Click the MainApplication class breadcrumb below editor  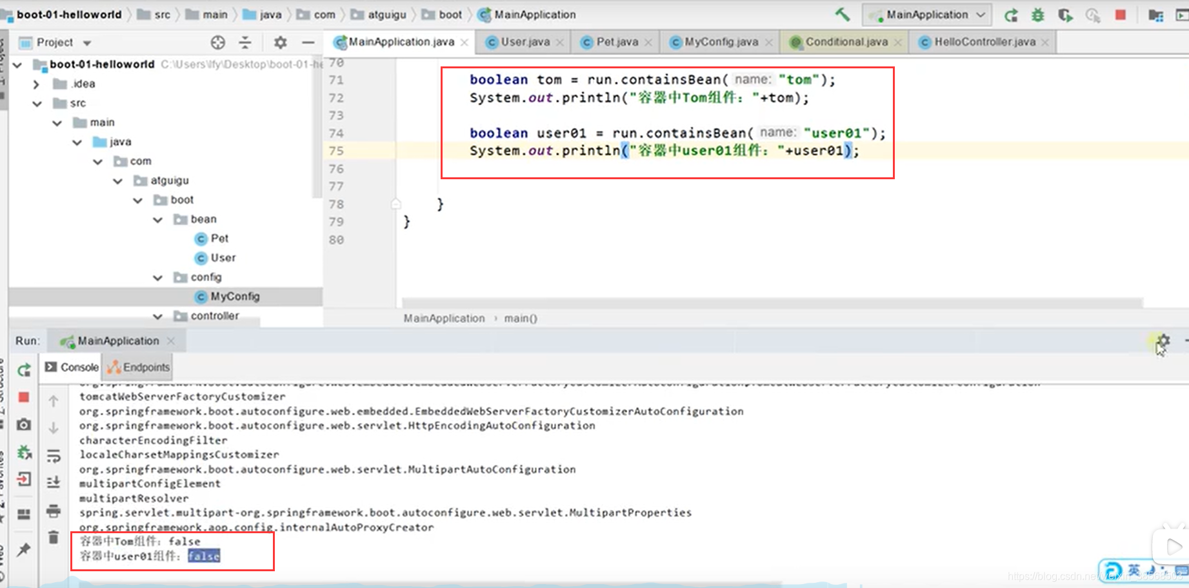pyautogui.click(x=444, y=318)
